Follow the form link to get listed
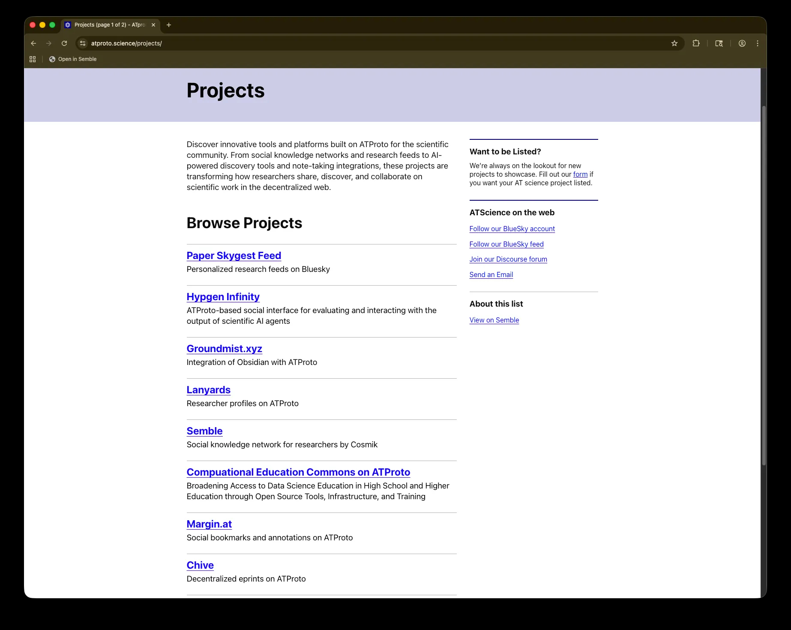Screen dimensions: 791x630 580,175
